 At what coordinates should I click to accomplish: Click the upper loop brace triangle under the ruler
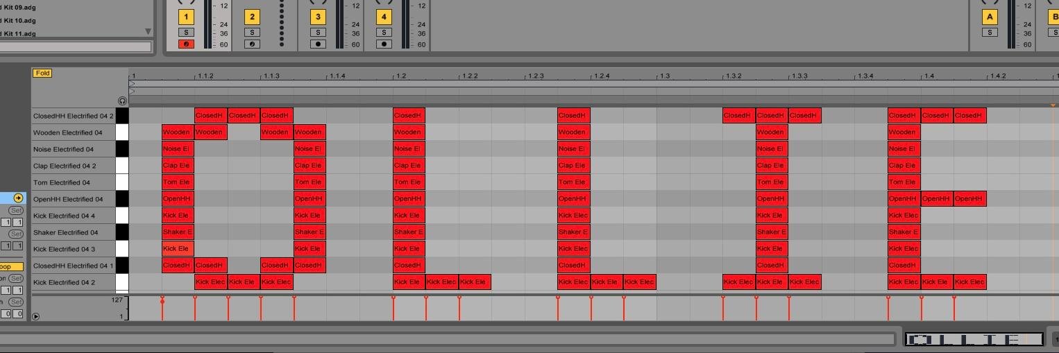tap(132, 84)
